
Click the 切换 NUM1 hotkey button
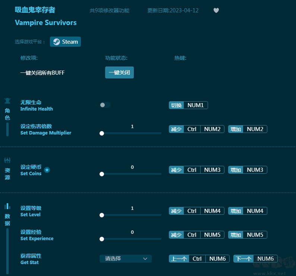tap(188, 105)
